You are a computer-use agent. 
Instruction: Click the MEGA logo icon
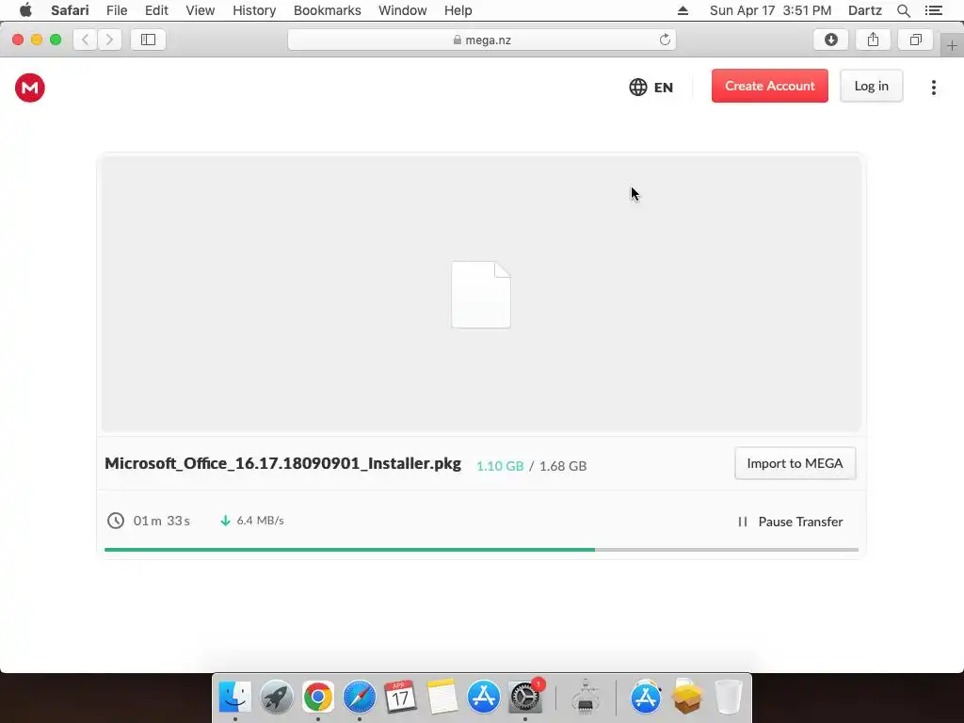[x=29, y=88]
